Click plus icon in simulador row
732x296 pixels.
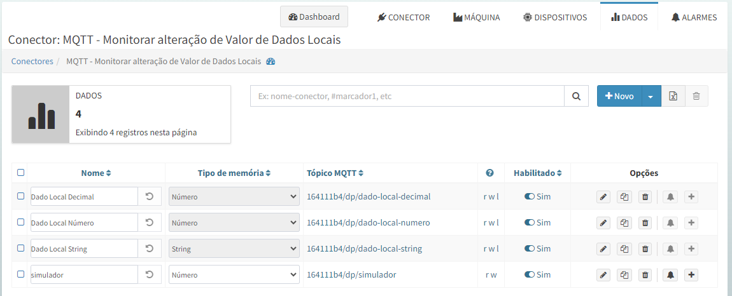[691, 275]
